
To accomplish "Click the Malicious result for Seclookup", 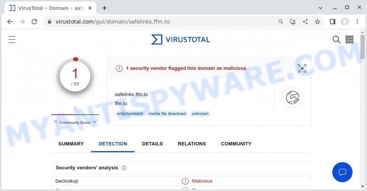I will (202, 181).
